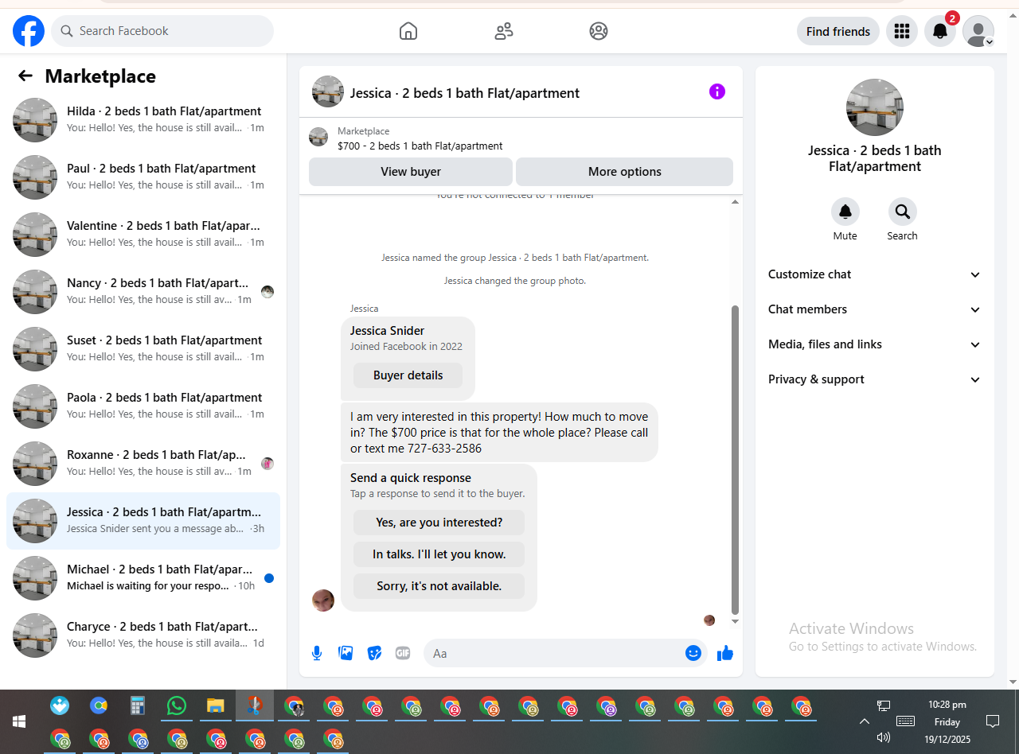Viewport: 1019px width, 754px height.
Task: Open the notifications bell
Action: [x=940, y=31]
